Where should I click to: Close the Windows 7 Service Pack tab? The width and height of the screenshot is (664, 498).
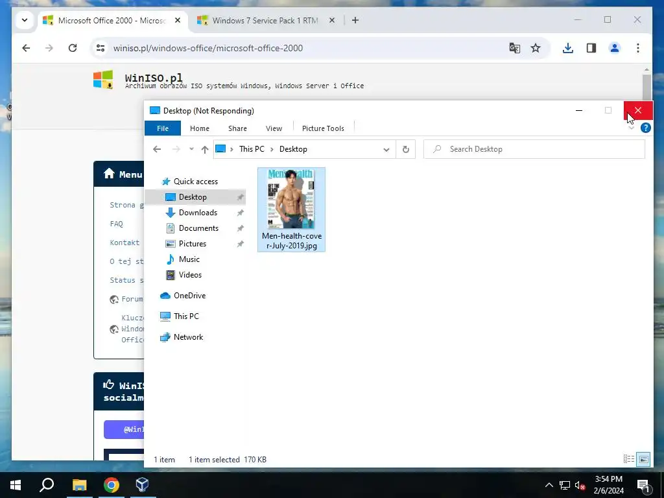(x=332, y=20)
